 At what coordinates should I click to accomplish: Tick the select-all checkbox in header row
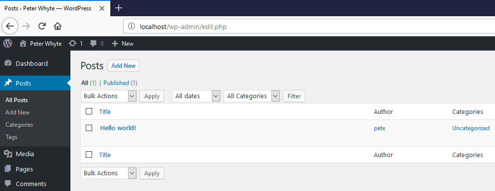89,111
